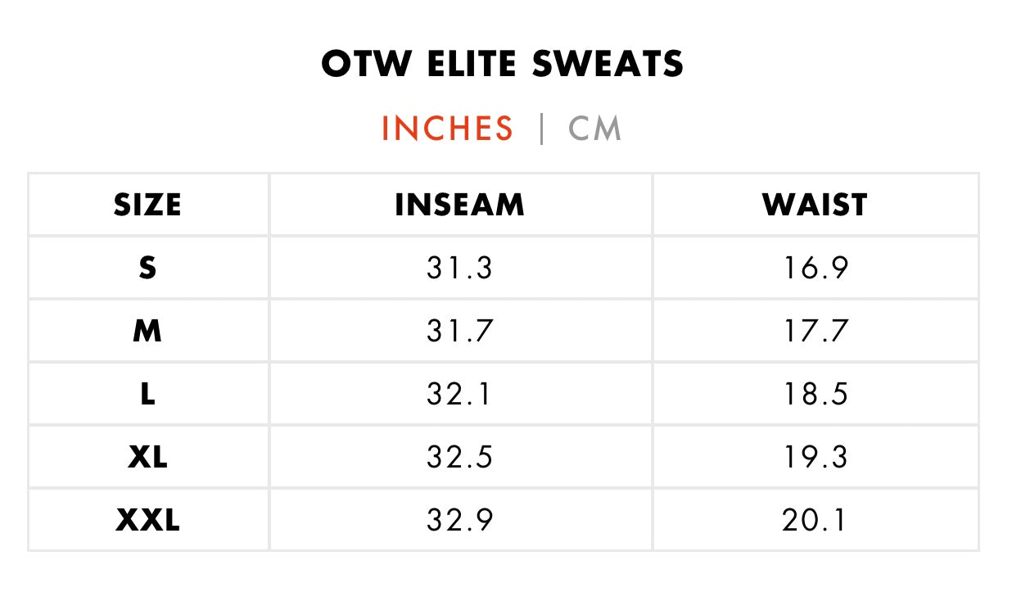Select the XL size row label
The width and height of the screenshot is (1012, 601).
(147, 457)
